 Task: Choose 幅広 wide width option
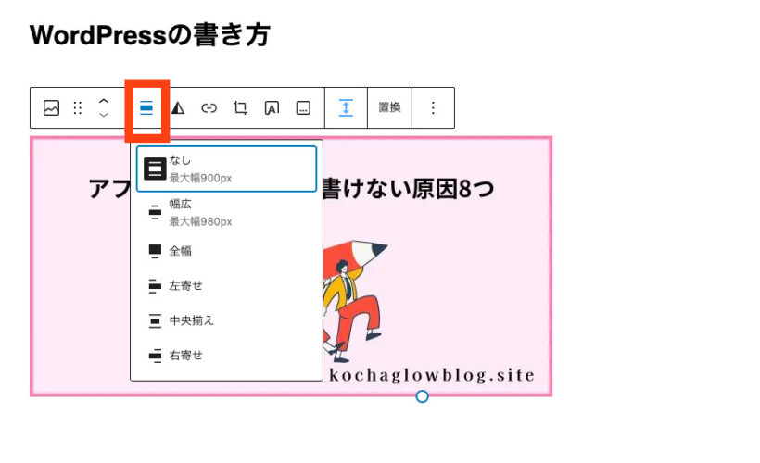point(226,213)
